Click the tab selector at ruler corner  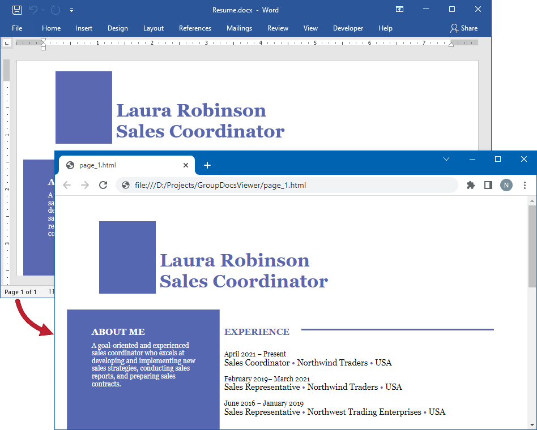(x=6, y=43)
